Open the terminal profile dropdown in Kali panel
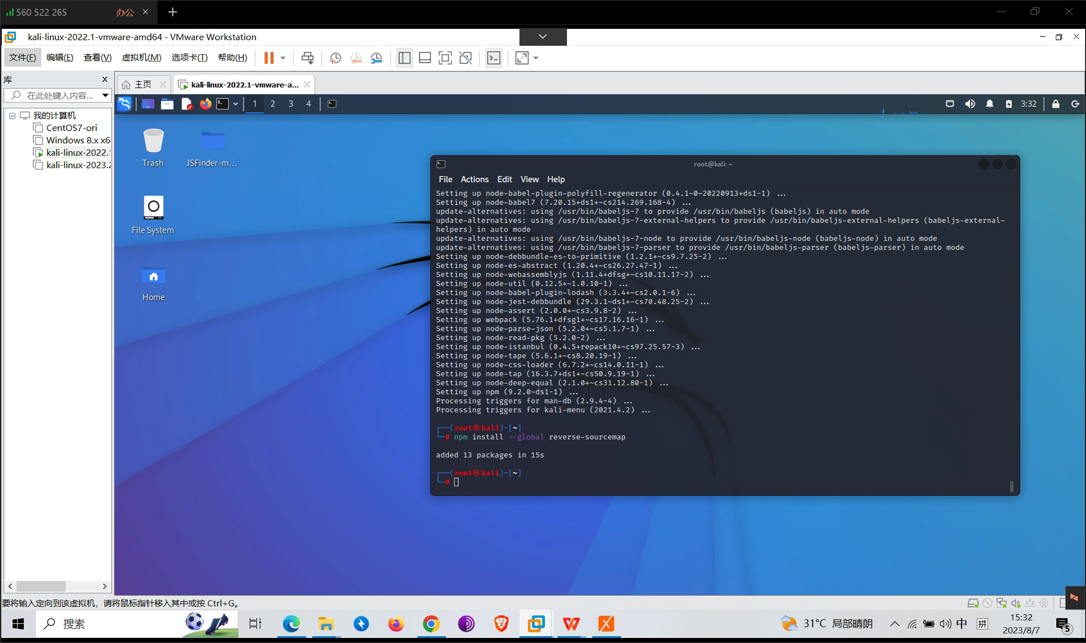Image resolution: width=1086 pixels, height=643 pixels. click(x=236, y=103)
